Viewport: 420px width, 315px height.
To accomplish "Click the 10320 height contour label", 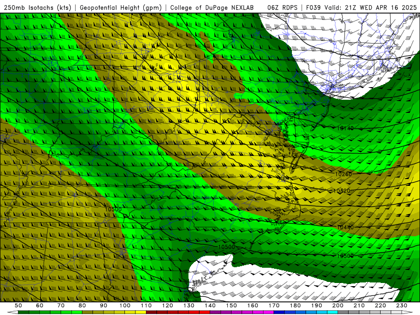I will (342, 191).
